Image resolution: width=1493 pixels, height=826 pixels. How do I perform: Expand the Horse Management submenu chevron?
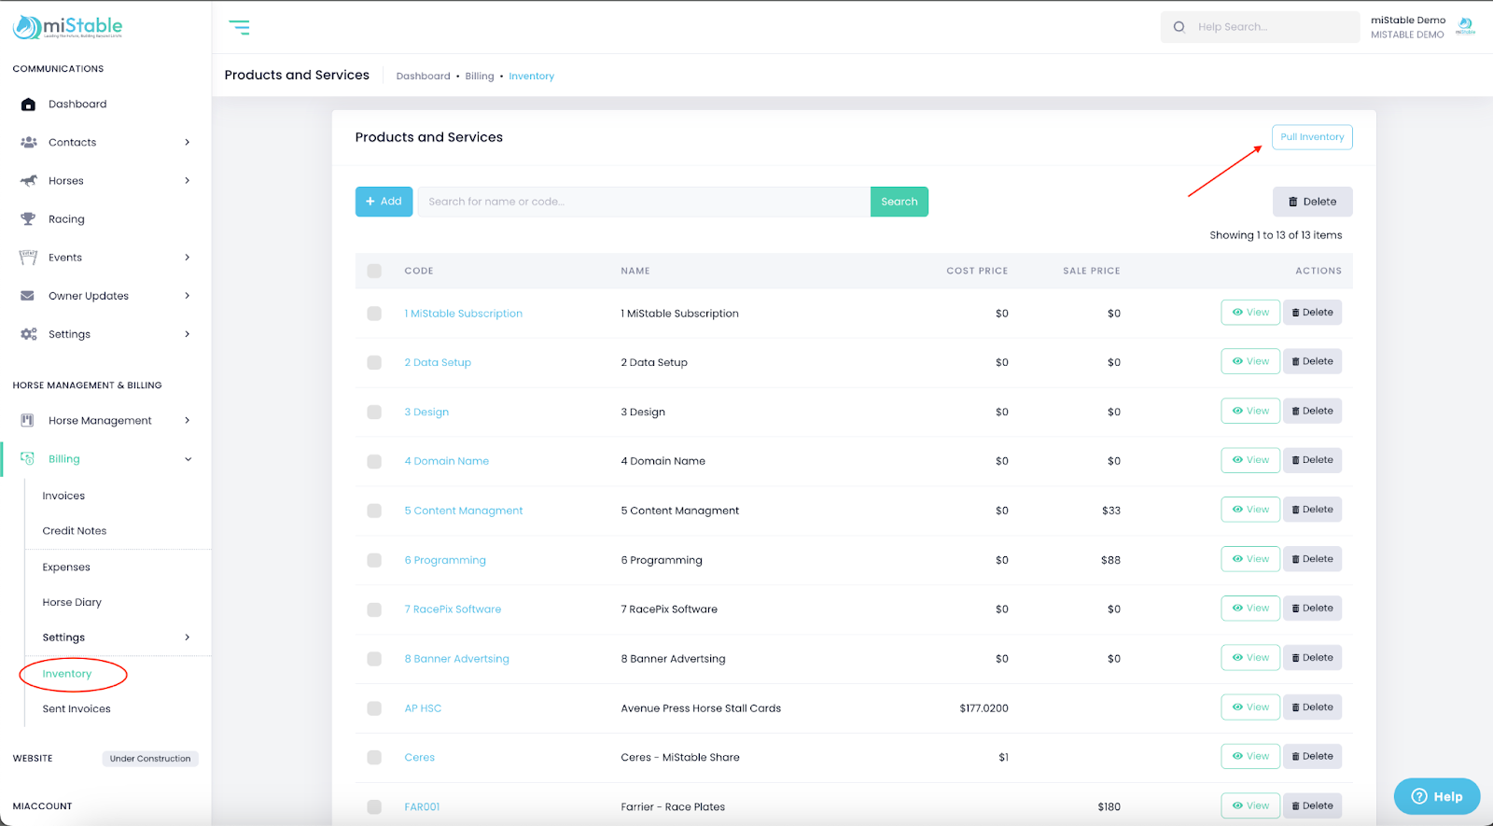pos(188,421)
